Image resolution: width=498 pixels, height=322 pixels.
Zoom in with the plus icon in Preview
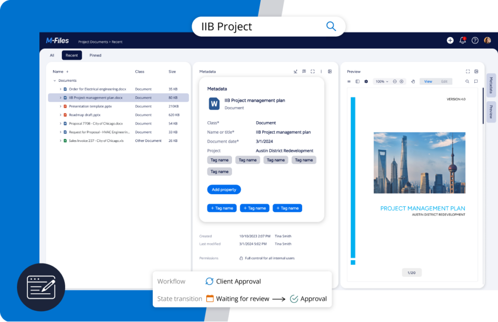click(x=401, y=81)
